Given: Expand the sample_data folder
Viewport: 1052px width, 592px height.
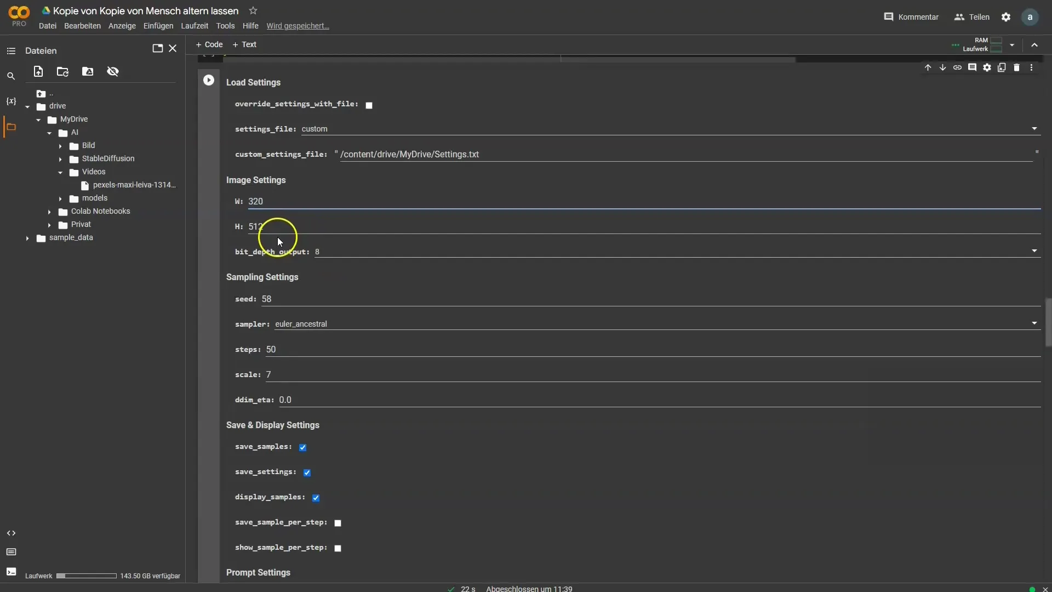Looking at the screenshot, I should (x=27, y=238).
